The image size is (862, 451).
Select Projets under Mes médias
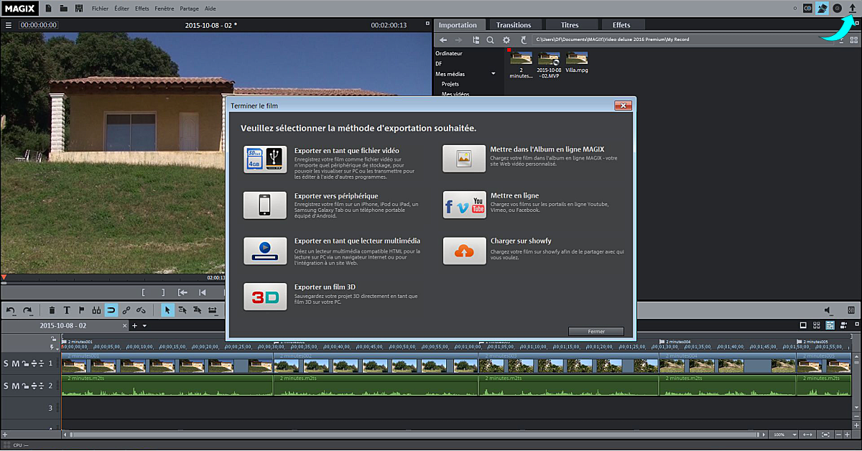(x=450, y=84)
